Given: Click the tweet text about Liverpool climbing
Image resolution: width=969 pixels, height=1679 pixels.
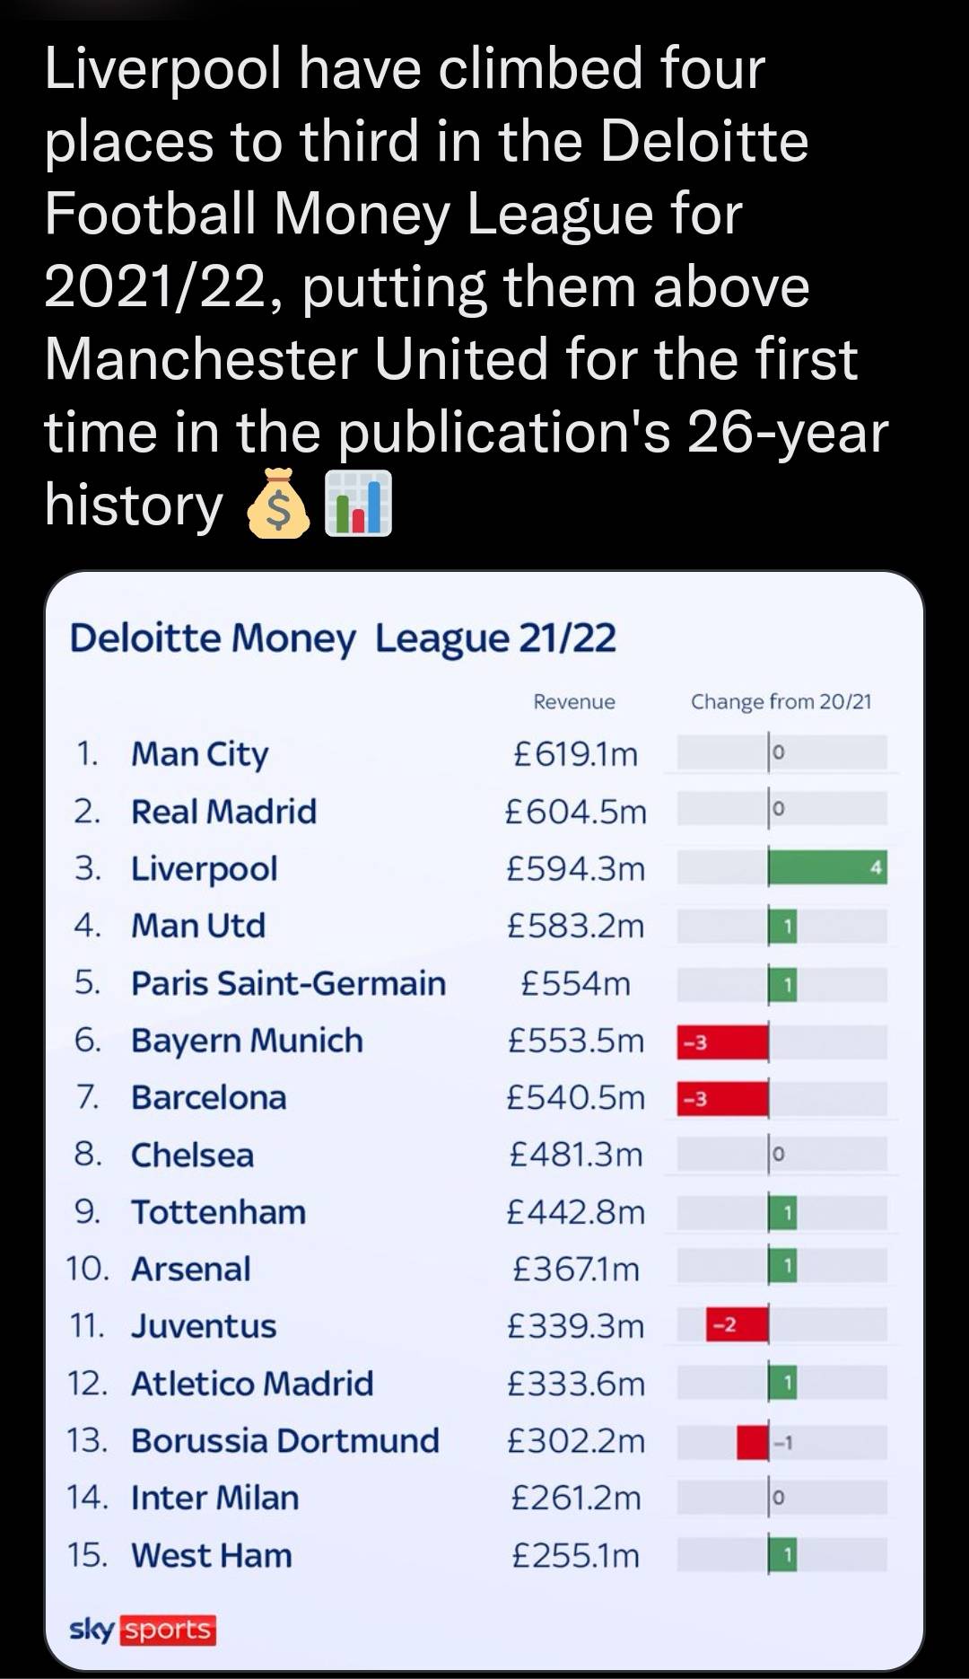Looking at the screenshot, I should pyautogui.click(x=467, y=287).
